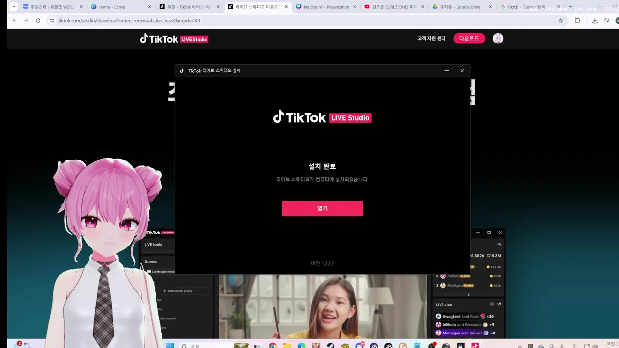
Task: Click Add source (4/20) in preview panel
Action: (x=179, y=291)
